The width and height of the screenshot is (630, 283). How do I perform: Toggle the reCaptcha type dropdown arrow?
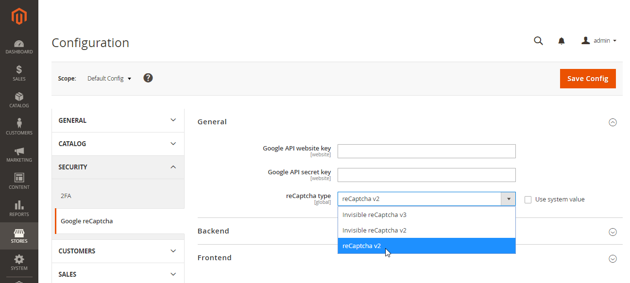[508, 199]
